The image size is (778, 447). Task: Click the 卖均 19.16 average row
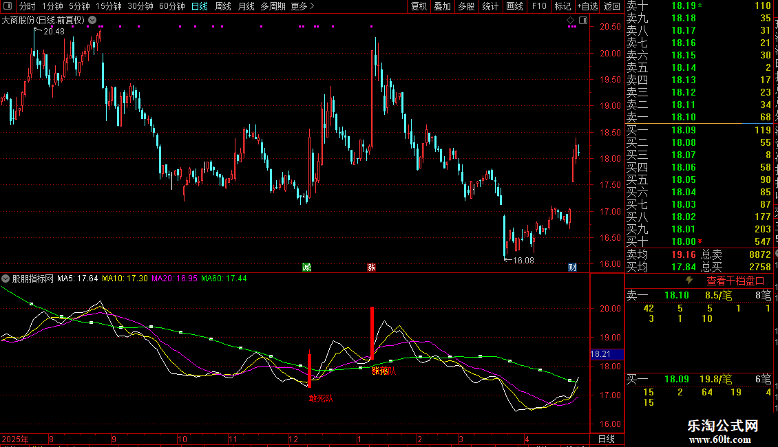(661, 254)
